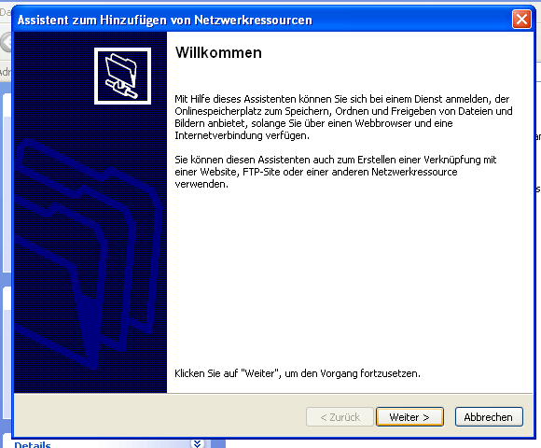Click the large folder watermark graphic

tap(86, 252)
